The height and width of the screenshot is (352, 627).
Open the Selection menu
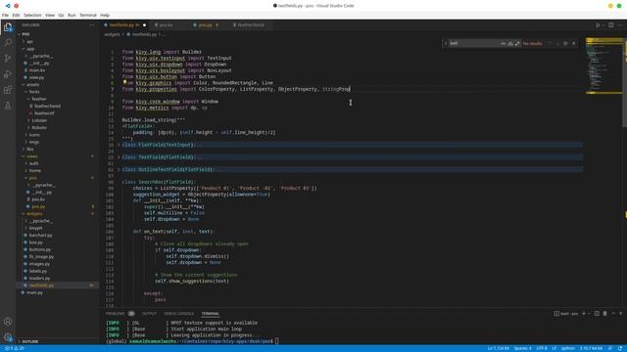pyautogui.click(x=32, y=16)
